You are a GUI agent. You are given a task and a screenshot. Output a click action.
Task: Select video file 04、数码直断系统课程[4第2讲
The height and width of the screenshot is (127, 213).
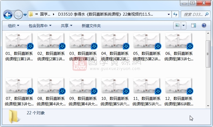point(115,47)
